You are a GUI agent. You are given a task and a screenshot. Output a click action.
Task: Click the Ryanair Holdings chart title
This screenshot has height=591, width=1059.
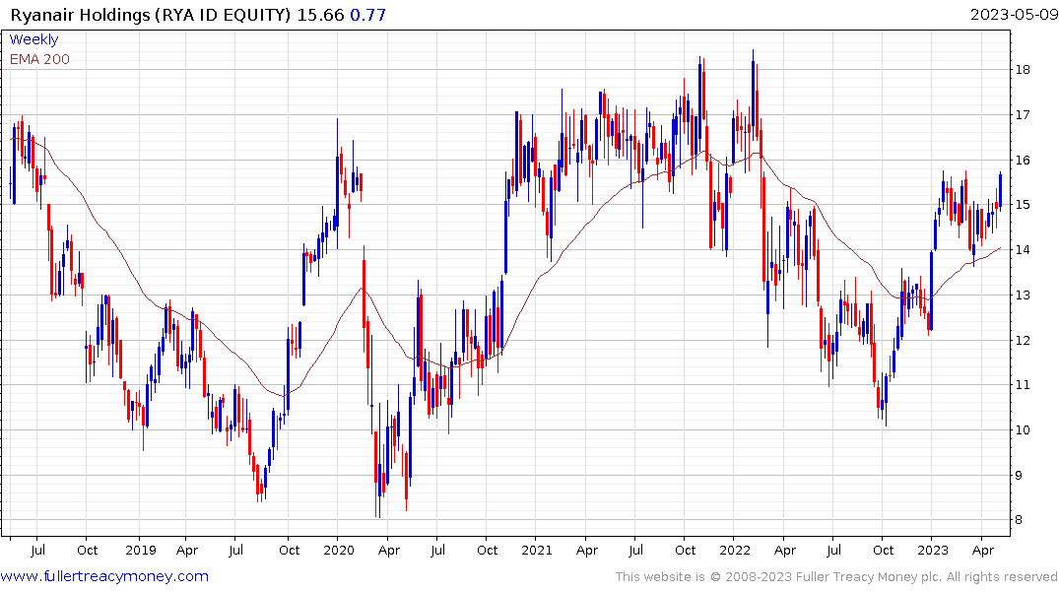(151, 15)
